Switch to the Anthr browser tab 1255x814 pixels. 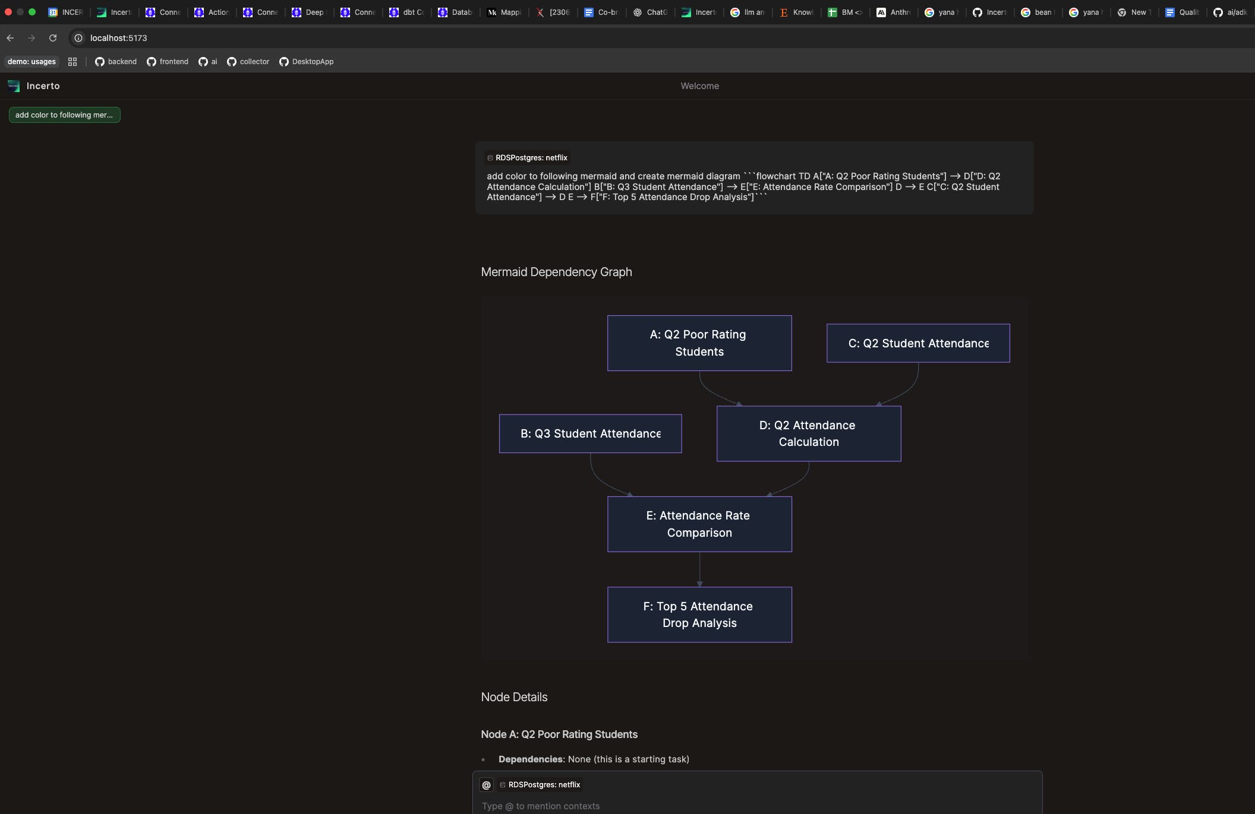pos(894,12)
